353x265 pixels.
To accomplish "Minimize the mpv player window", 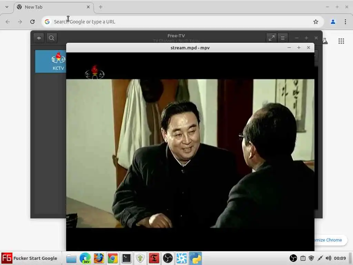I will point(289,48).
